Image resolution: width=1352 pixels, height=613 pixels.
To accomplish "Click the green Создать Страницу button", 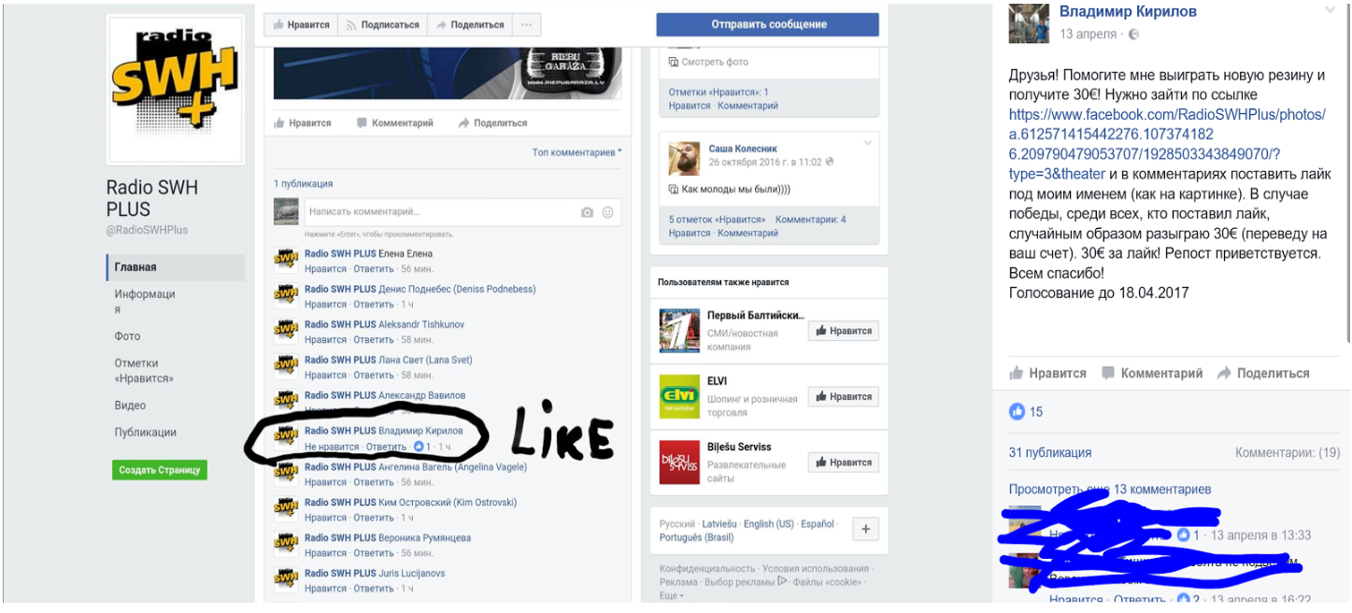I will point(160,470).
